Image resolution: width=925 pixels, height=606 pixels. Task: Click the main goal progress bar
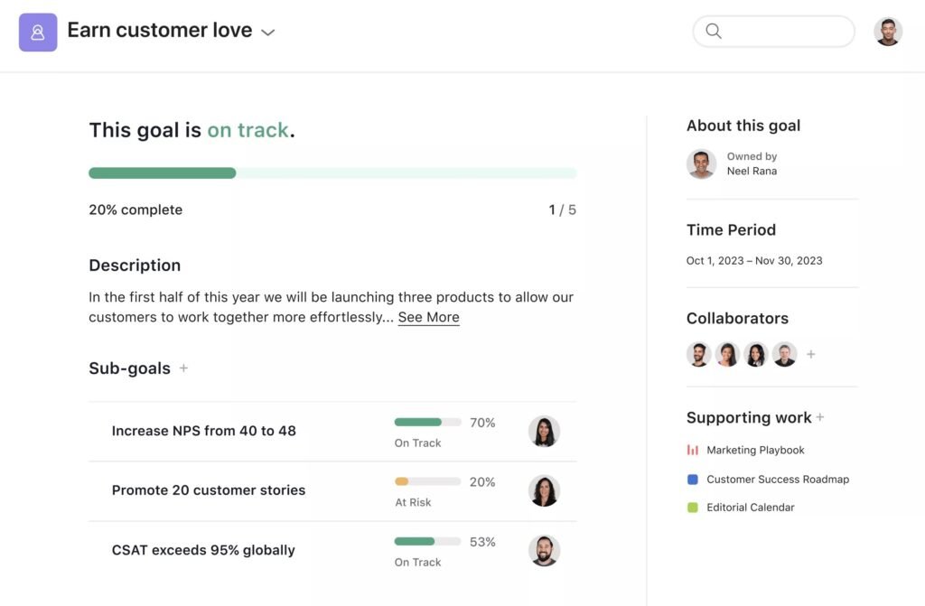pyautogui.click(x=332, y=172)
